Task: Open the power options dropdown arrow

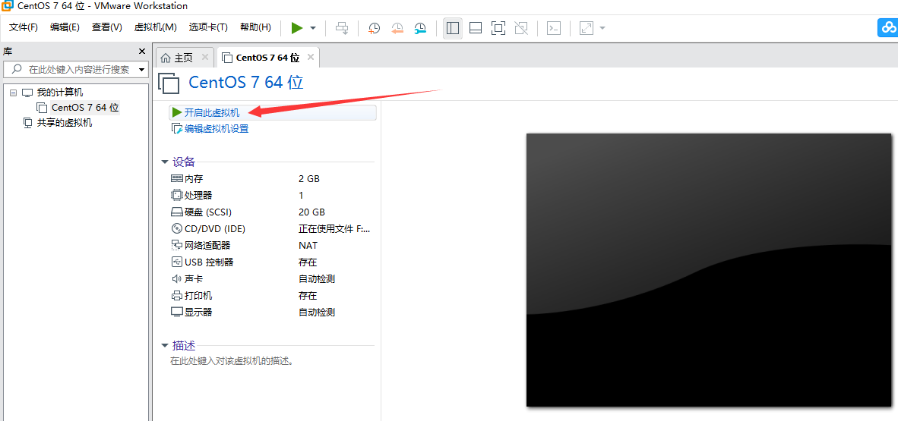Action: (x=313, y=28)
